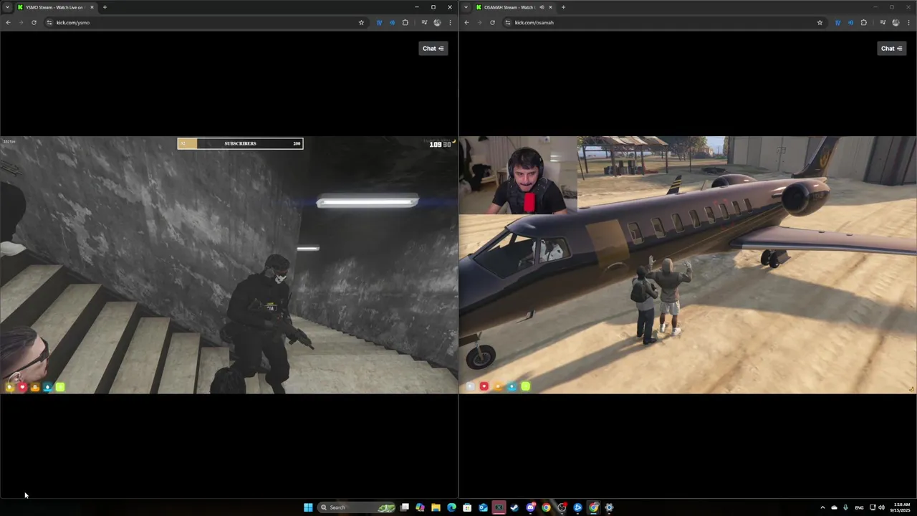Open profile avatar in YSMO window

click(x=437, y=22)
